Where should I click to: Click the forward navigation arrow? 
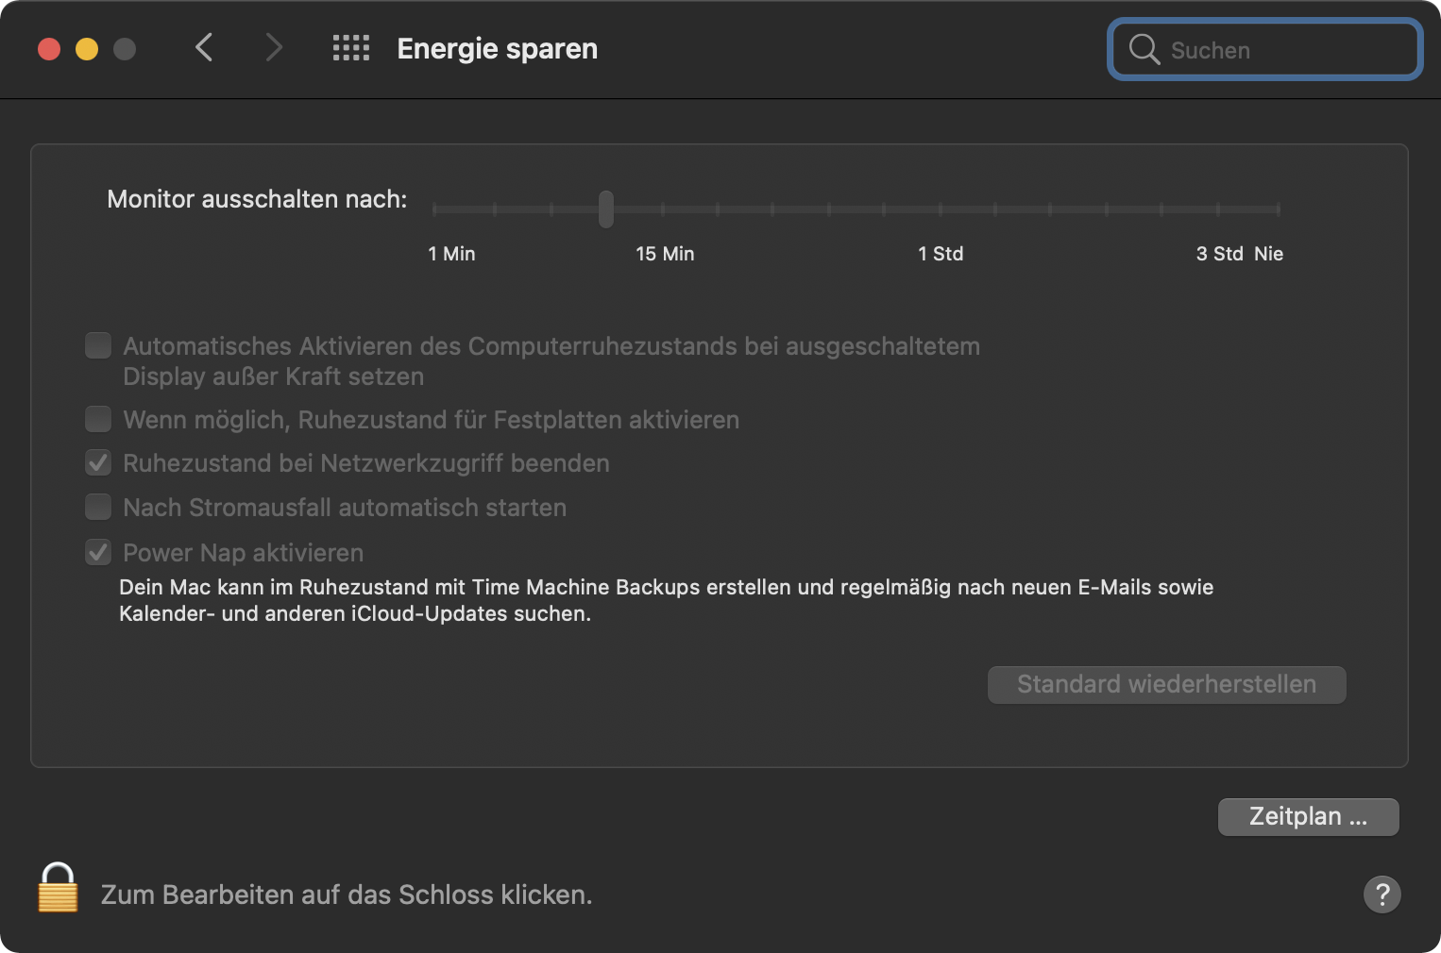274,47
